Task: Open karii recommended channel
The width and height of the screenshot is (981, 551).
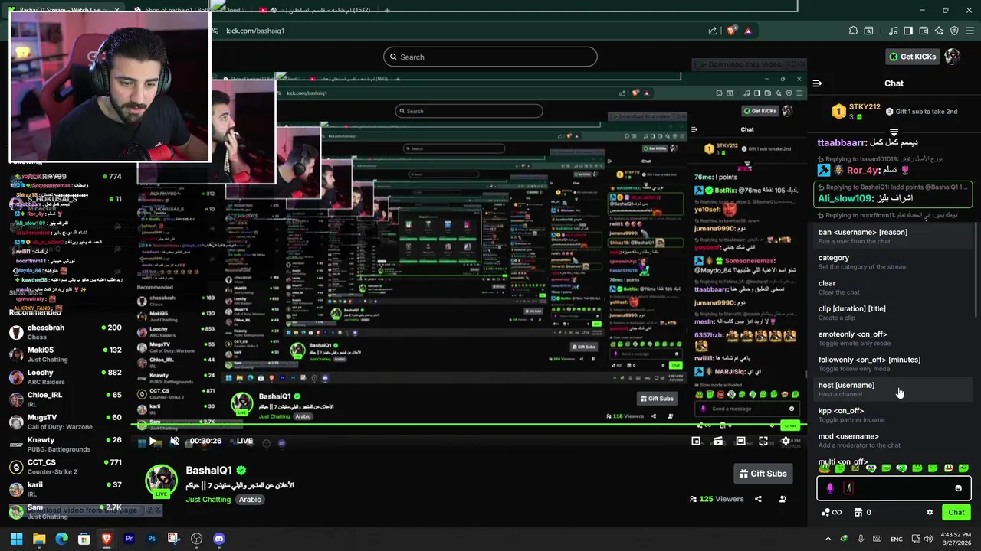Action: click(66, 489)
